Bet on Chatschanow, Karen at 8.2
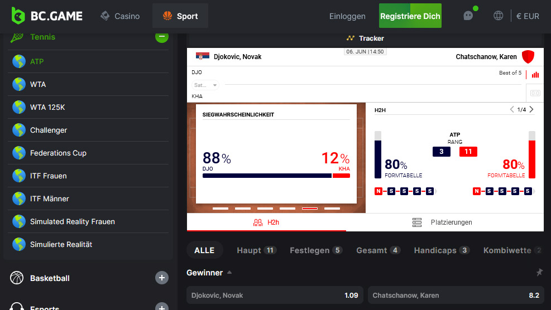Image resolution: width=551 pixels, height=310 pixels. [x=456, y=296]
